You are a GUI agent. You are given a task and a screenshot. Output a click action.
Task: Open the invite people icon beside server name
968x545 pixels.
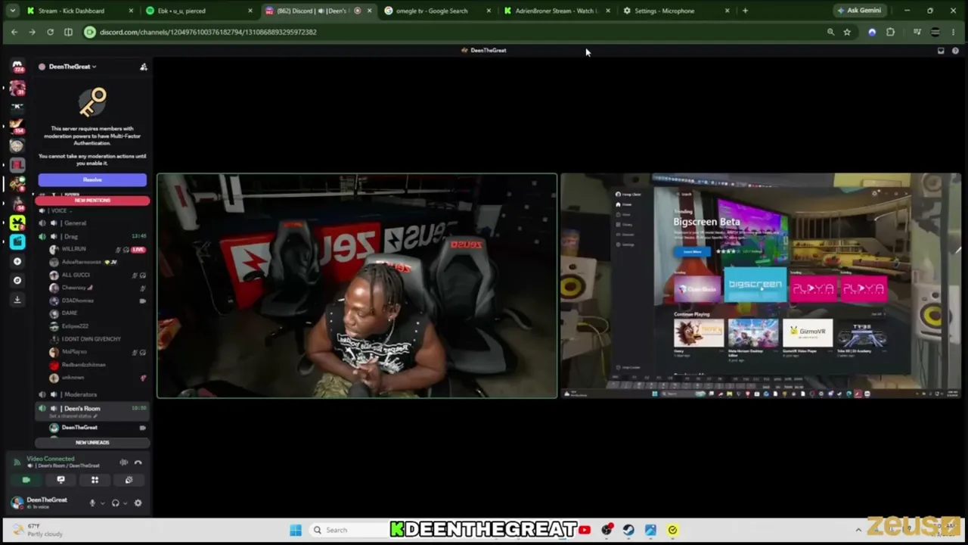tap(143, 67)
